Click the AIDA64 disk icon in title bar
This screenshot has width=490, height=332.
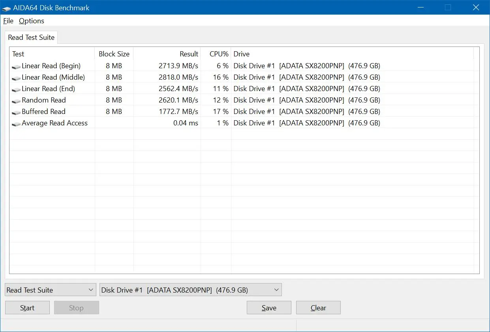tap(6, 8)
